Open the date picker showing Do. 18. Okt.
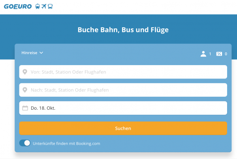The image size is (237, 159). (123, 108)
